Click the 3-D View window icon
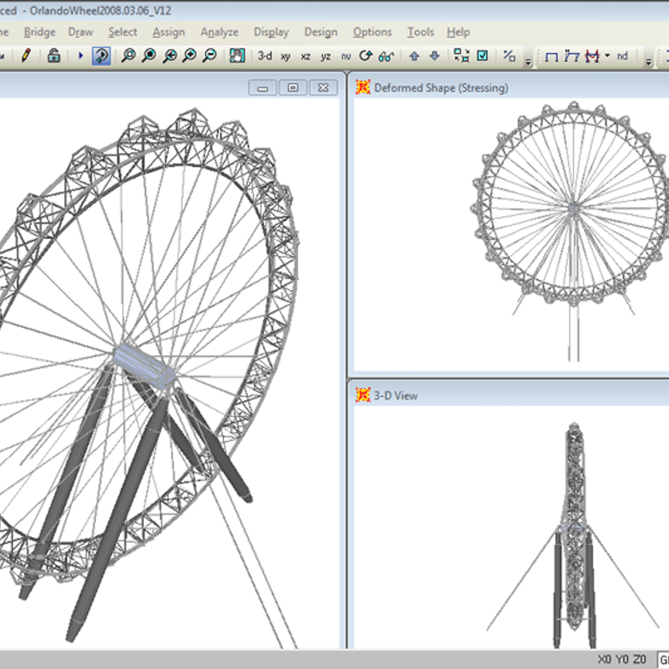669x669 pixels. tap(363, 395)
